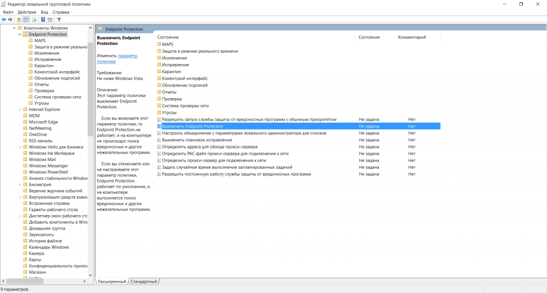Open Help via blue question-mark icon
Viewport: 547px width, 293px height.
point(43,20)
